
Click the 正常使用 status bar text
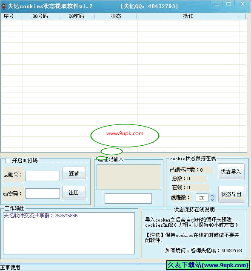[x=10, y=267]
